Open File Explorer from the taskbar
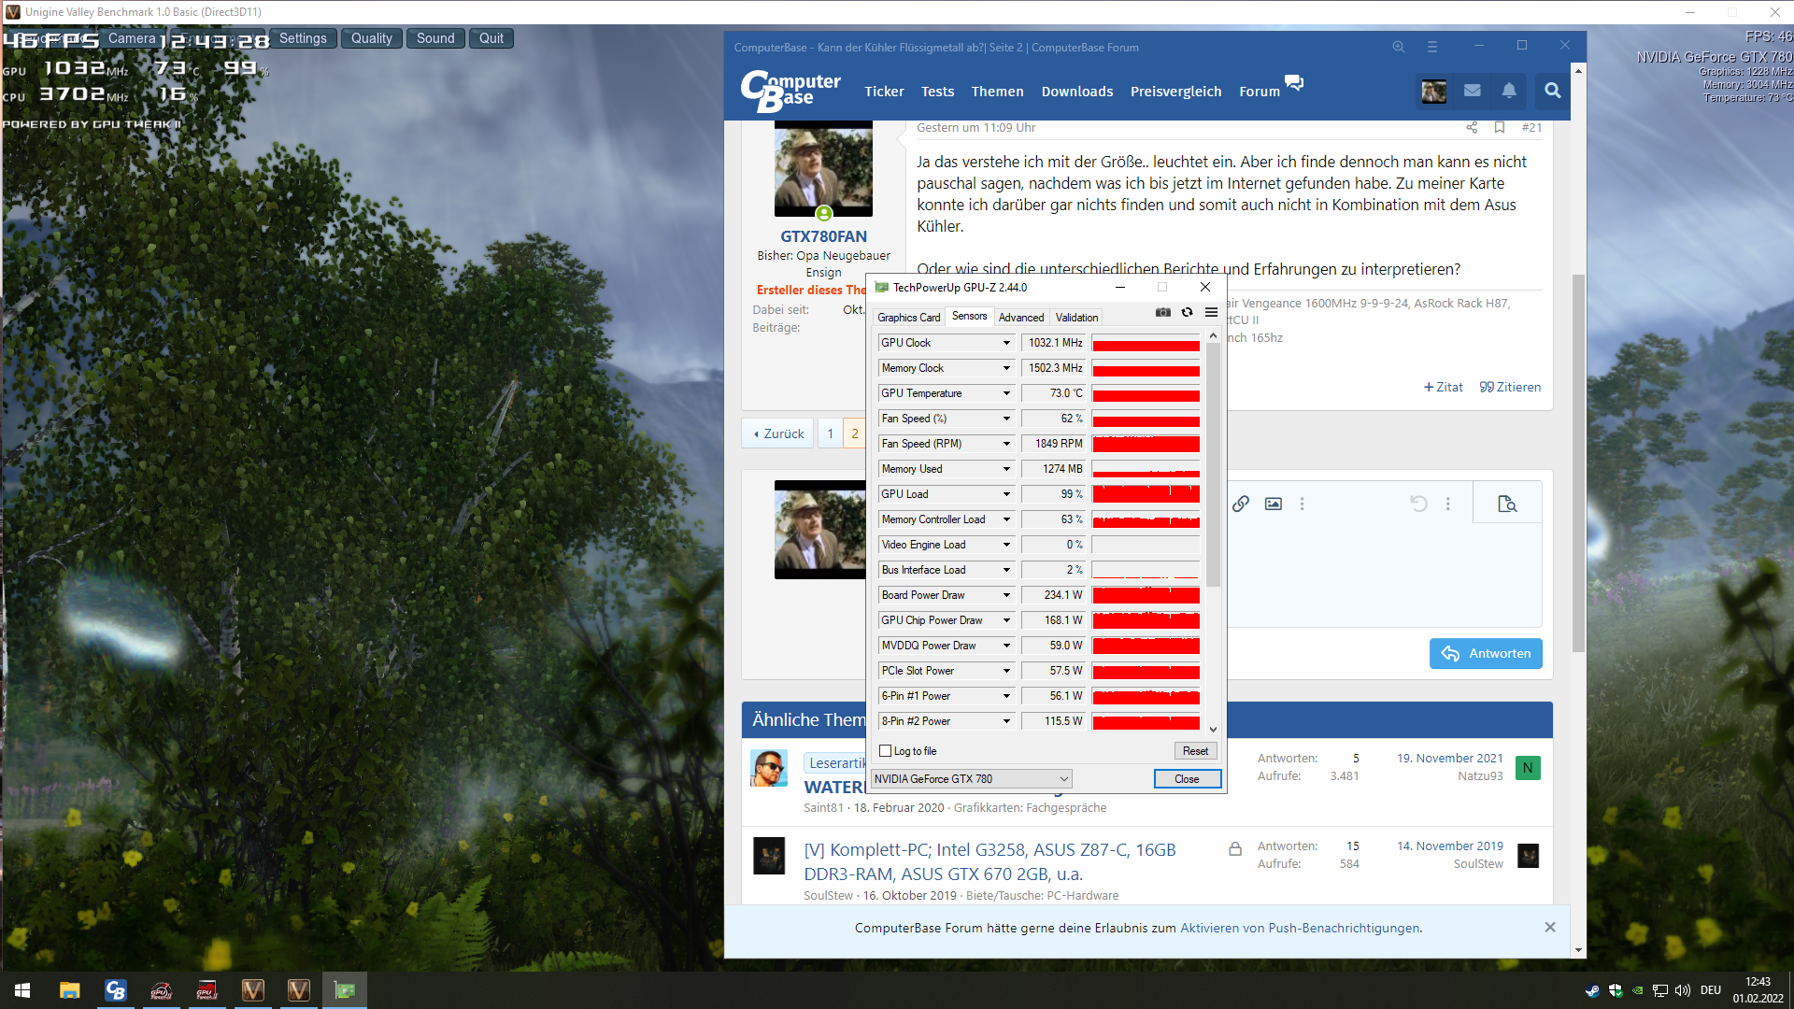Screen dimensions: 1794x1009 coord(69,990)
